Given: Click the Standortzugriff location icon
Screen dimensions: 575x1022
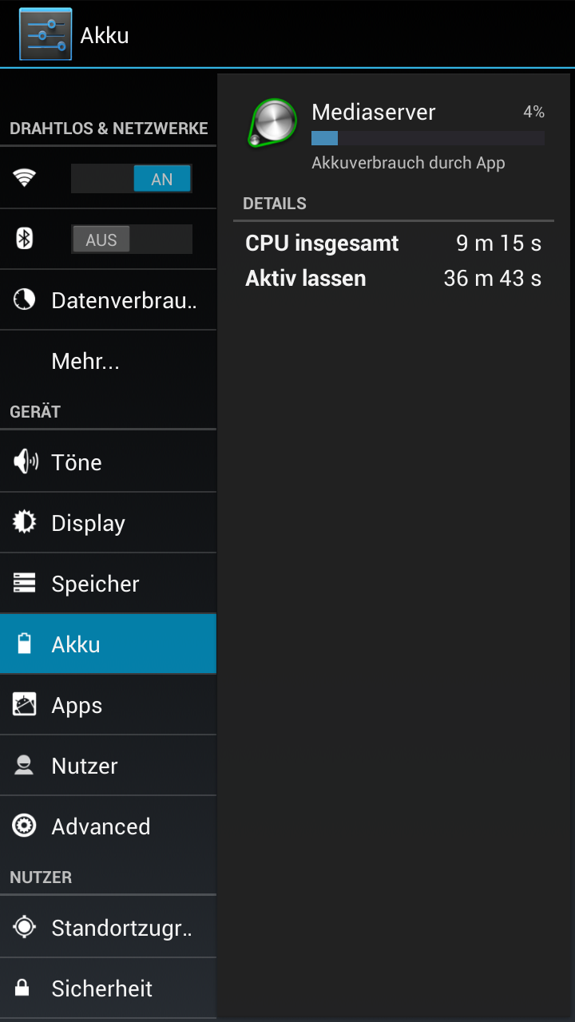Looking at the screenshot, I should click(25, 927).
